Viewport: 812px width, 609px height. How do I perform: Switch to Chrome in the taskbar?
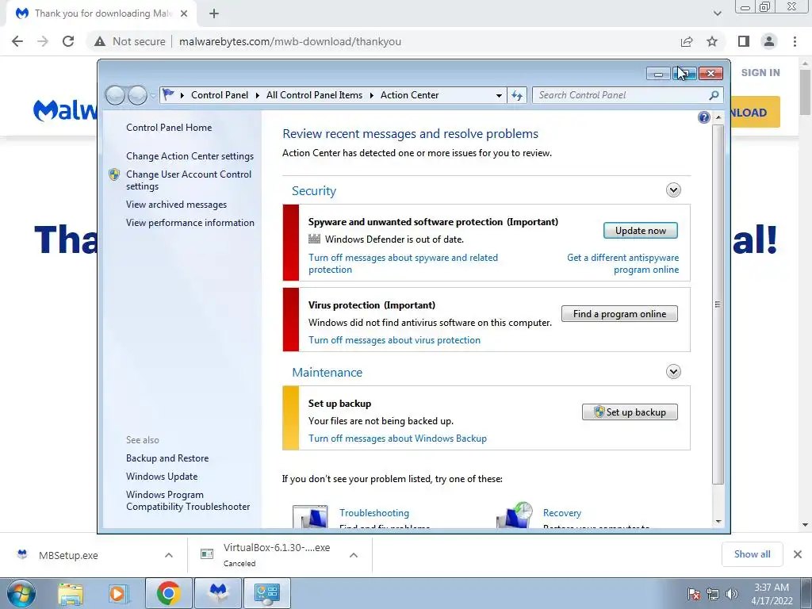[x=168, y=593]
